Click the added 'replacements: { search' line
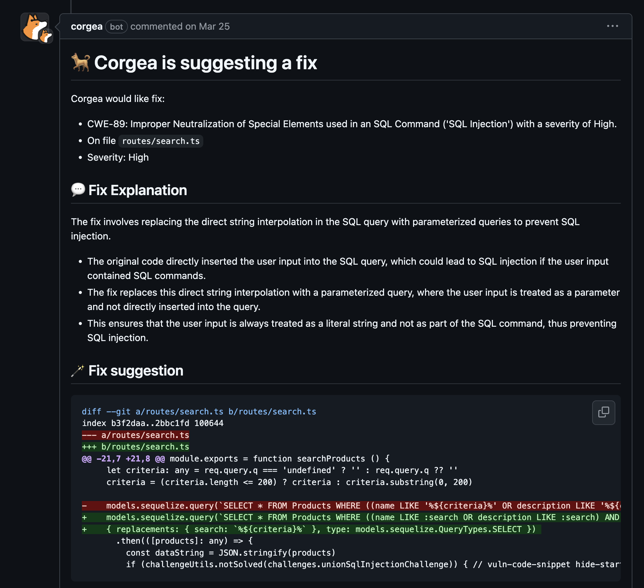 coord(311,529)
